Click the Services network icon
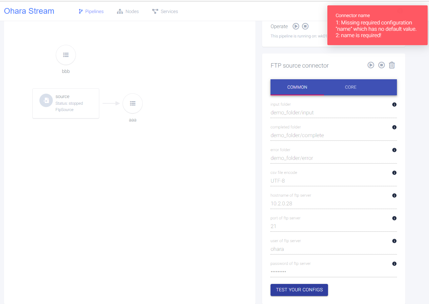429x304 pixels. click(x=155, y=11)
